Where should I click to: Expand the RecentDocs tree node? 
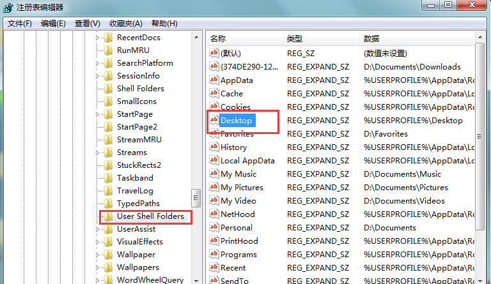pos(97,38)
